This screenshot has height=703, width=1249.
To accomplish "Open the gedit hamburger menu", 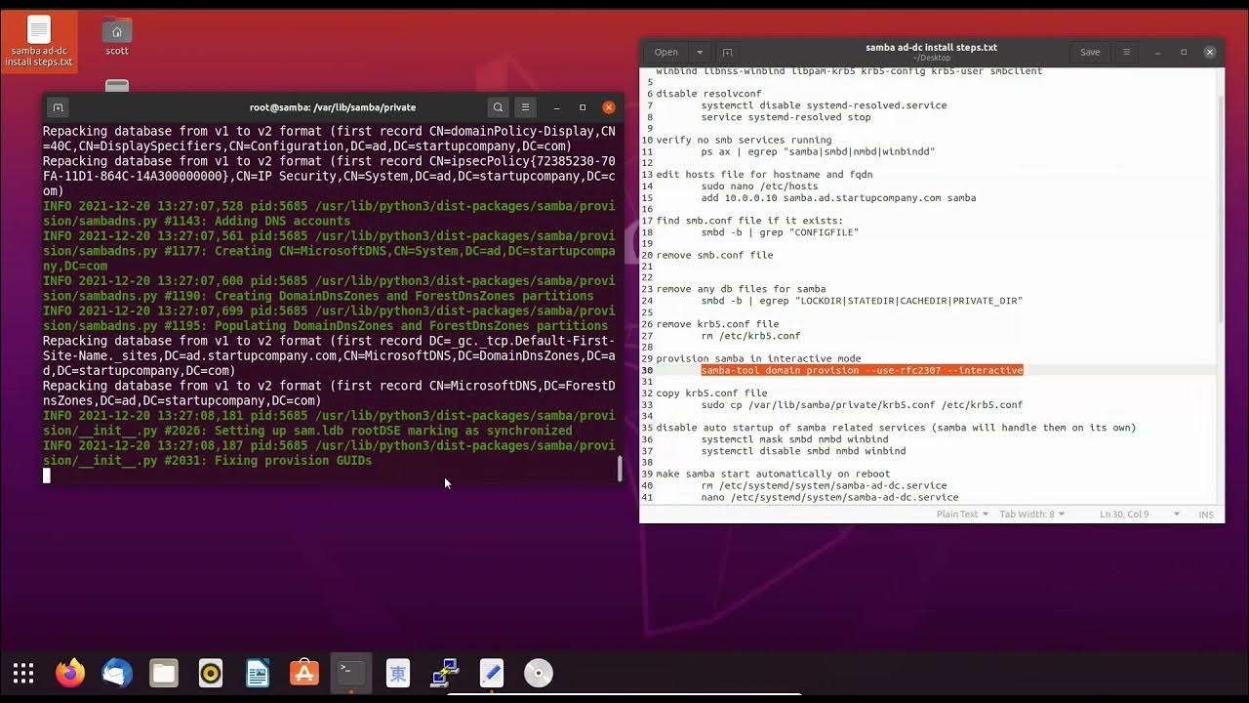I will coord(1126,52).
